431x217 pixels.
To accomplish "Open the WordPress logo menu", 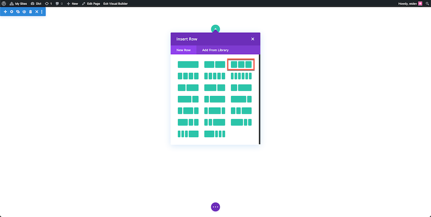I will [4, 4].
